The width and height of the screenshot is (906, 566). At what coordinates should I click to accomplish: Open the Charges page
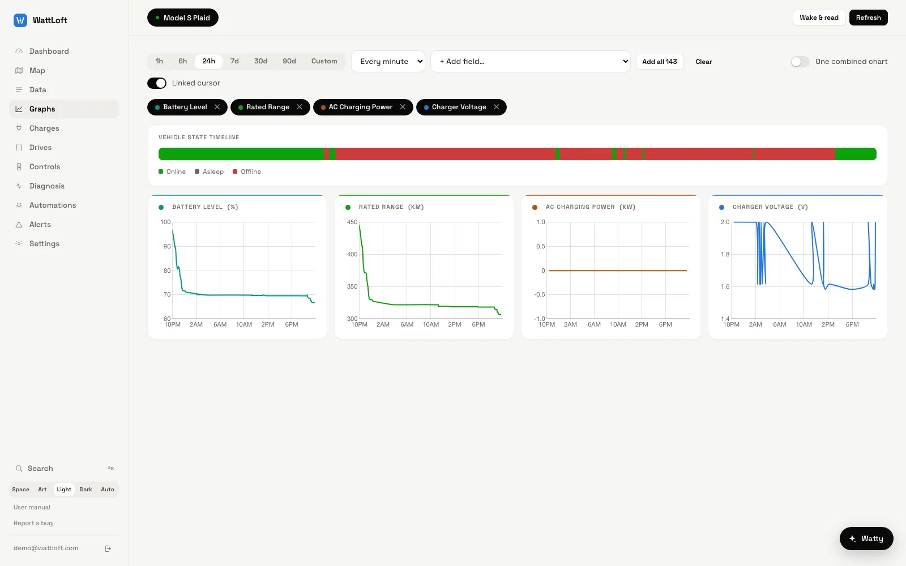pyautogui.click(x=64, y=128)
